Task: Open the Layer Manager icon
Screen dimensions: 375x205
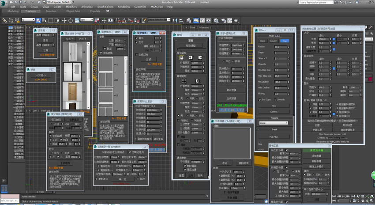Action: pos(189,20)
